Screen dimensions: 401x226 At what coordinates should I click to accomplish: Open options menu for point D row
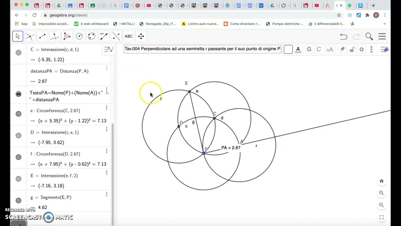pyautogui.click(x=107, y=129)
